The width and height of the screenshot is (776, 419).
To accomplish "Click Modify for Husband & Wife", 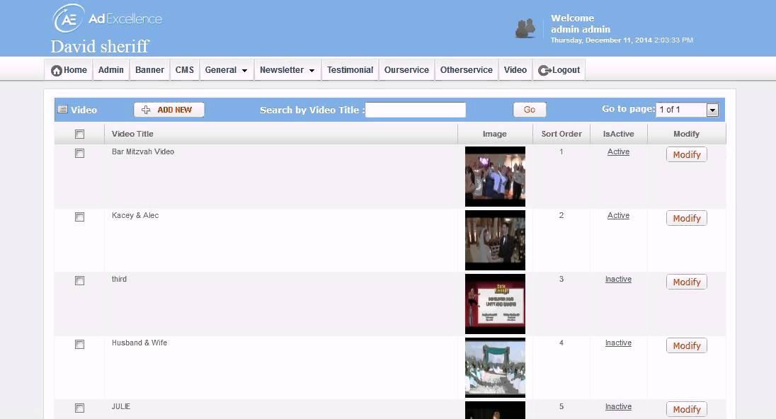I will (686, 346).
